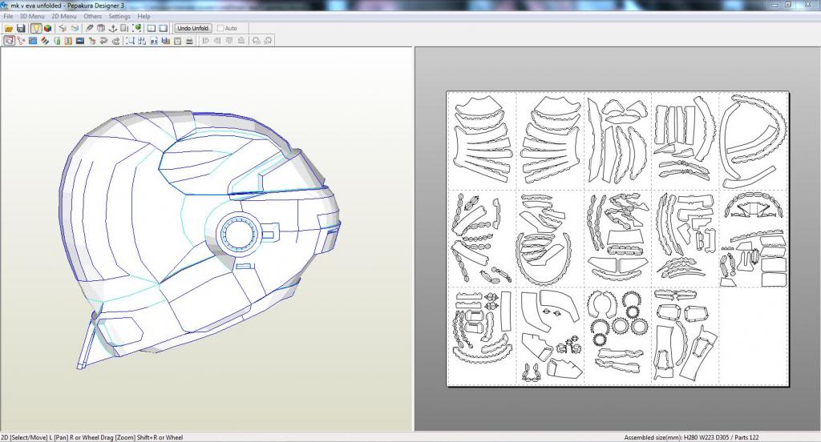
Task: Click the window maximize button
Action: tap(788, 5)
